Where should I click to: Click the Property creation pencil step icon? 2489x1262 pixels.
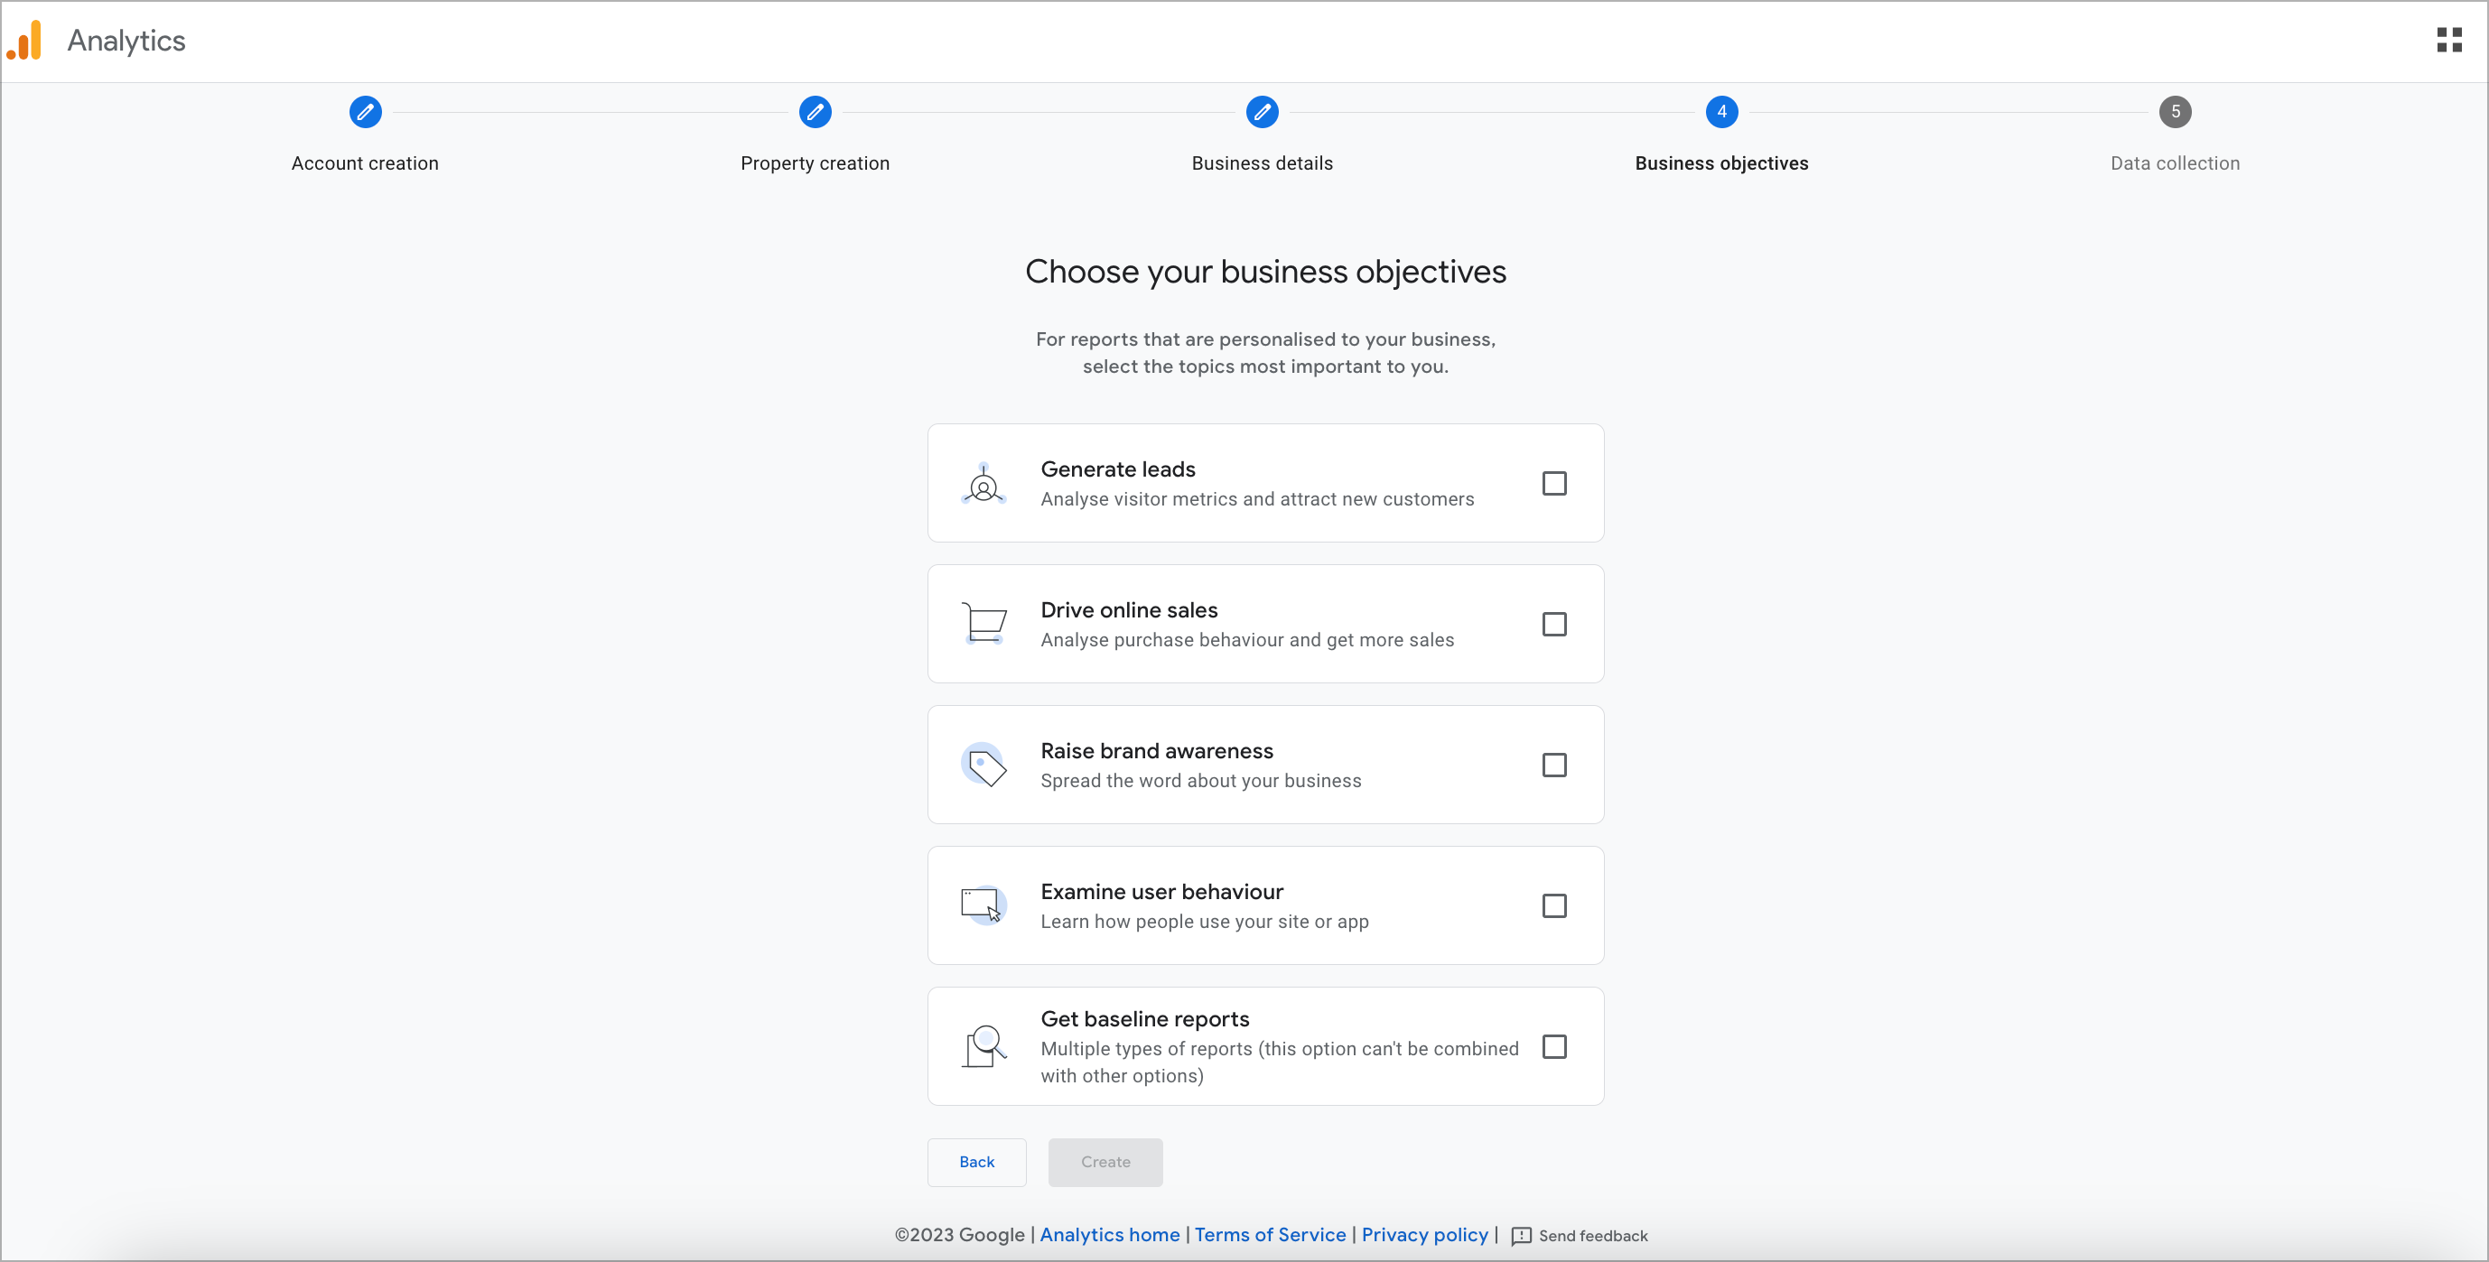pyautogui.click(x=815, y=112)
